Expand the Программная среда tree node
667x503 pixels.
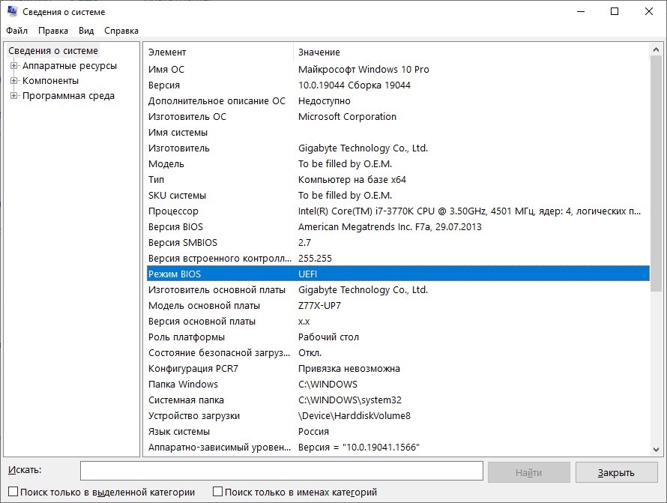pos(13,96)
